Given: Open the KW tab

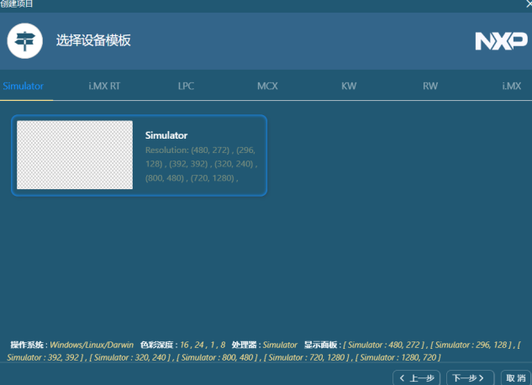Looking at the screenshot, I should pos(349,86).
